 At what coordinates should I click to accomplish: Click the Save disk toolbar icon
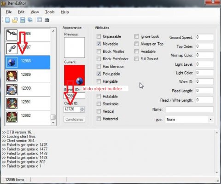[23, 20]
